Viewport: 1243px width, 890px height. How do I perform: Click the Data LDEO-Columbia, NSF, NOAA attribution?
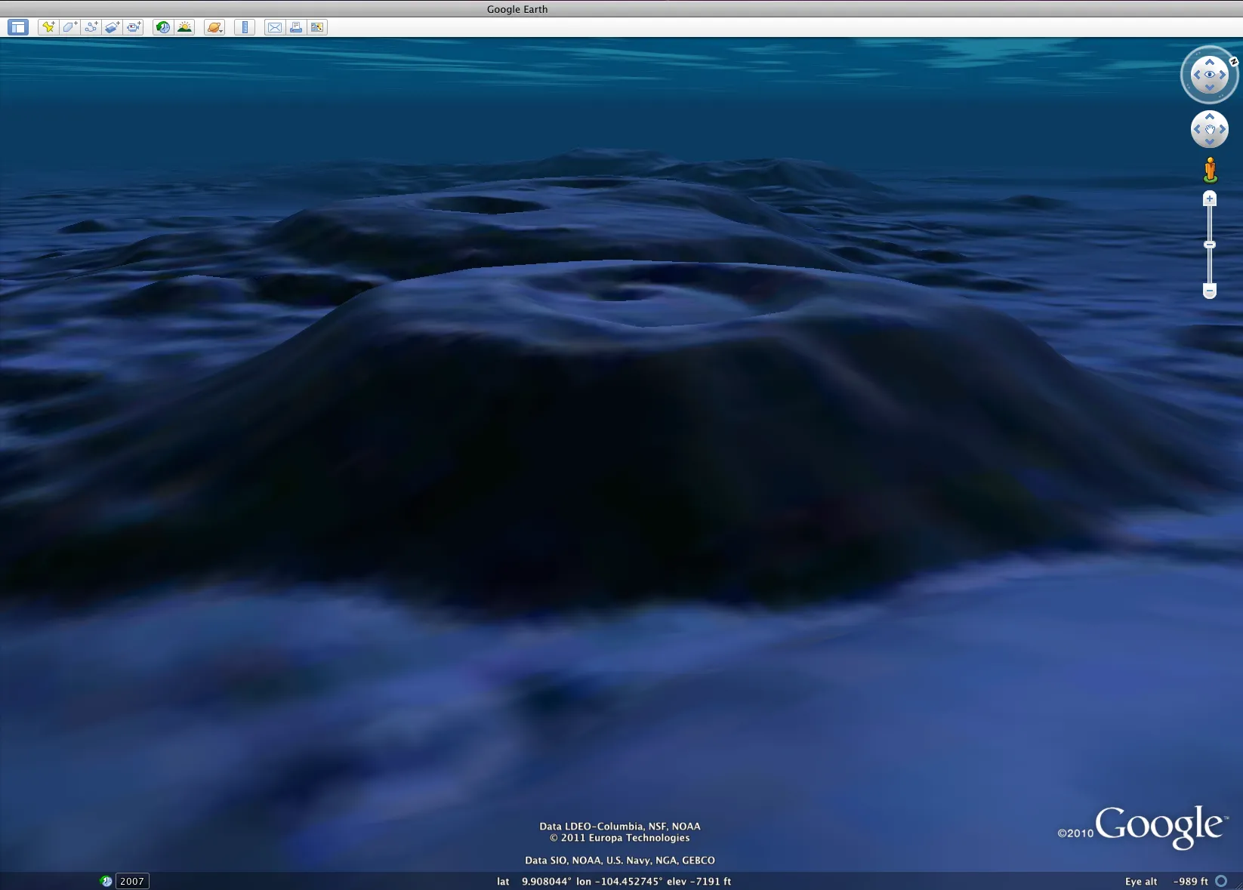(x=620, y=827)
